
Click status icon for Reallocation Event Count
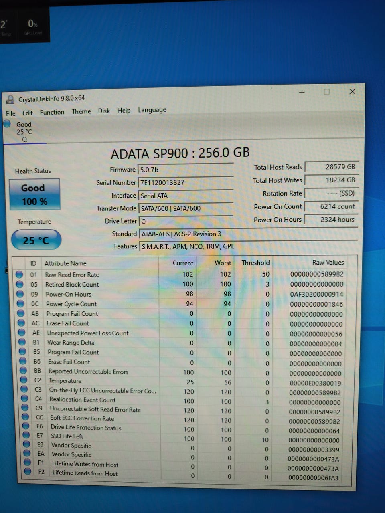coord(24,398)
